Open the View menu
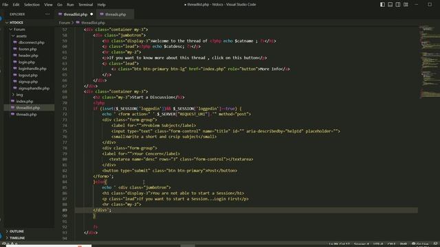Viewport: 440px width, 247px height. coord(48,5)
